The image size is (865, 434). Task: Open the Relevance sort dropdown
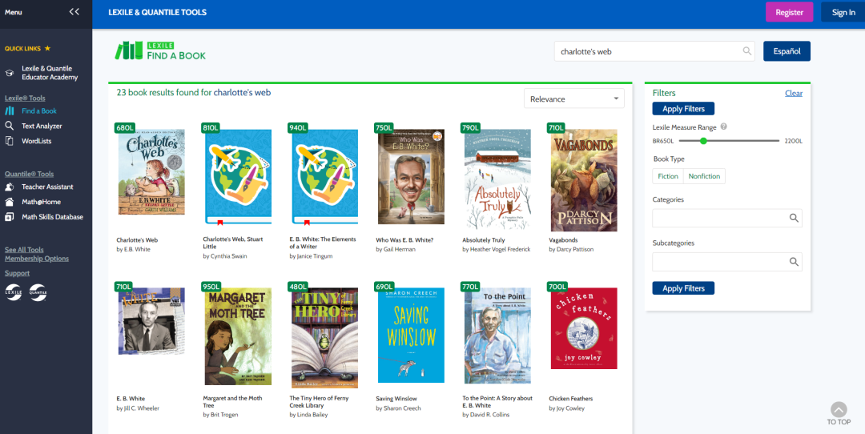(x=573, y=98)
